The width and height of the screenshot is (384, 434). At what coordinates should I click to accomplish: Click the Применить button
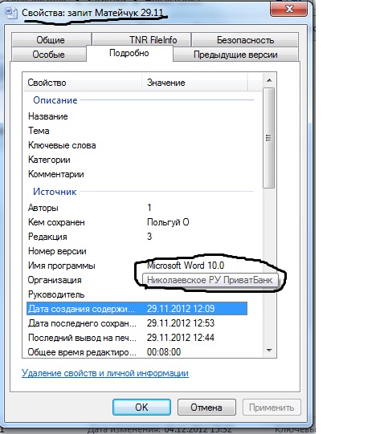272,408
